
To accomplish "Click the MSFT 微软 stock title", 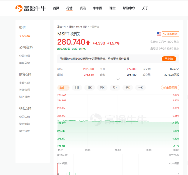I will click(68, 34).
